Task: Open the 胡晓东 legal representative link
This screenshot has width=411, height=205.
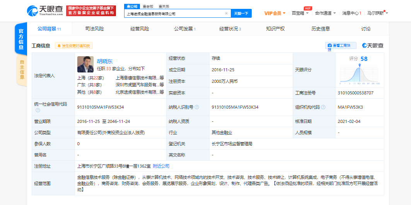Action: click(x=105, y=61)
